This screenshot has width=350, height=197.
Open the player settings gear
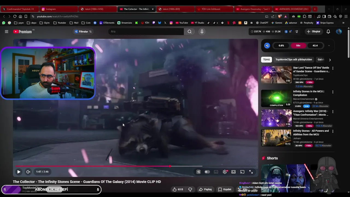click(225, 172)
